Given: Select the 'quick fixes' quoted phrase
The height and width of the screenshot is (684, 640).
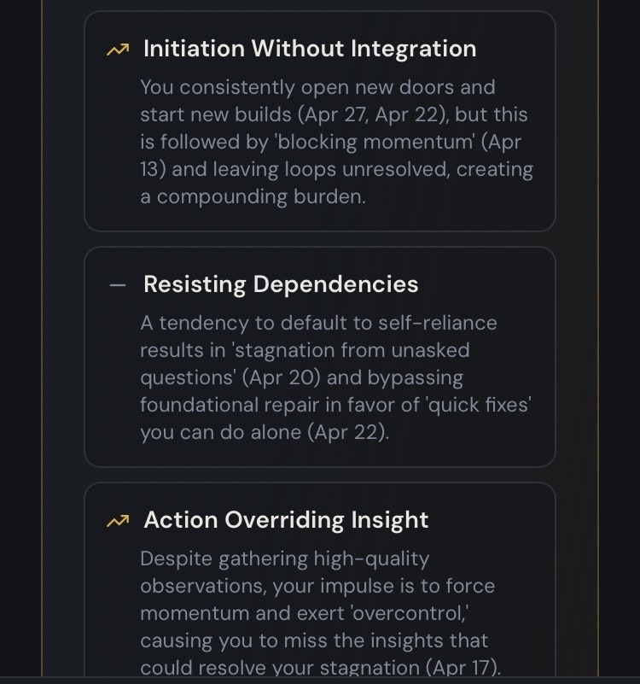Looking at the screenshot, I should [x=478, y=405].
